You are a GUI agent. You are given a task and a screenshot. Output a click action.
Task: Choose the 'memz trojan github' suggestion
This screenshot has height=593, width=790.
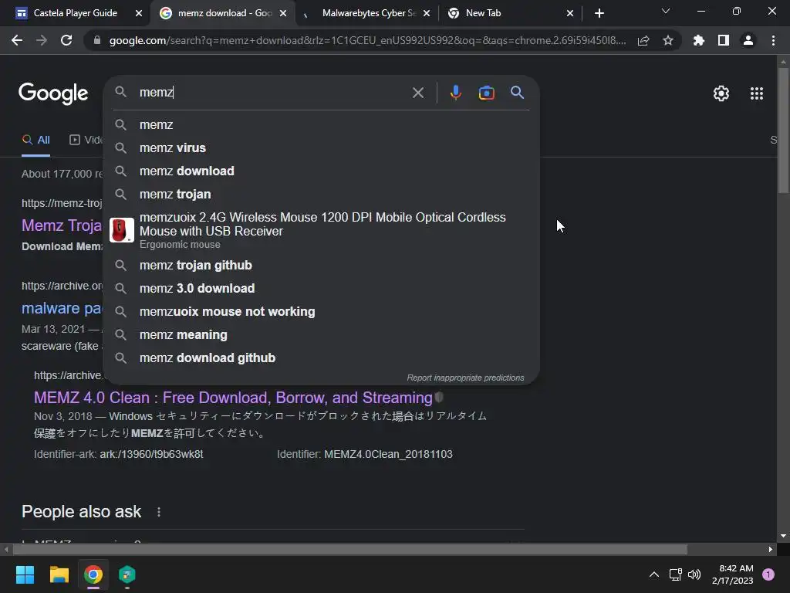click(x=322, y=266)
